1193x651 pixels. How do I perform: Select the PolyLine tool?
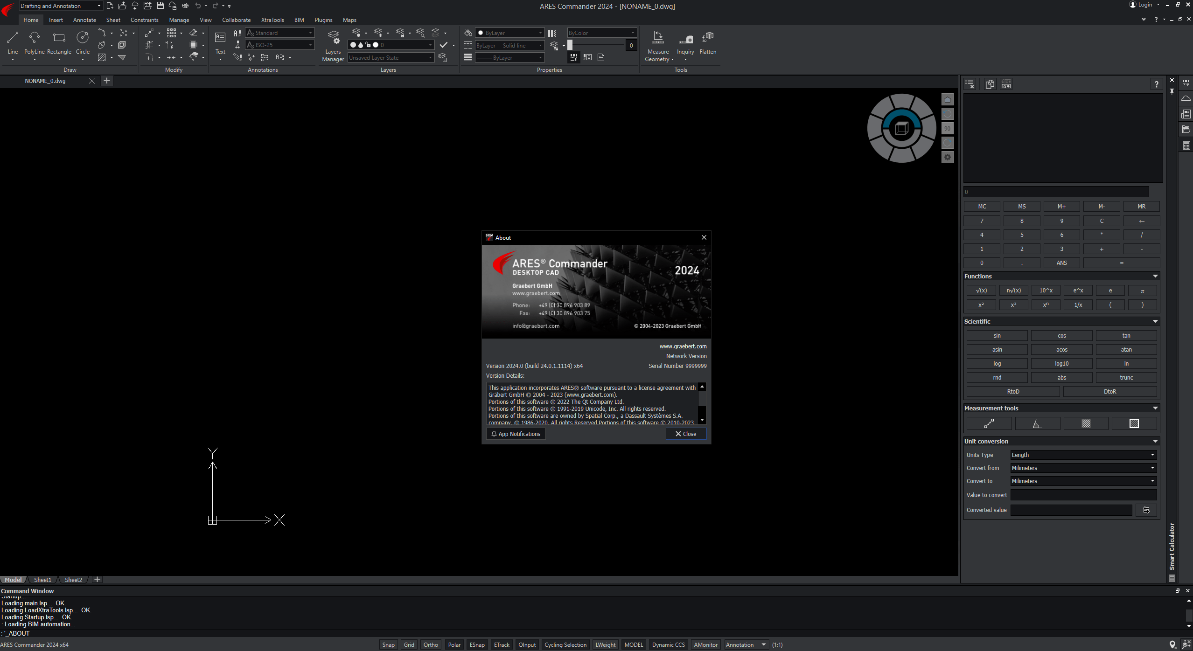[x=35, y=42]
